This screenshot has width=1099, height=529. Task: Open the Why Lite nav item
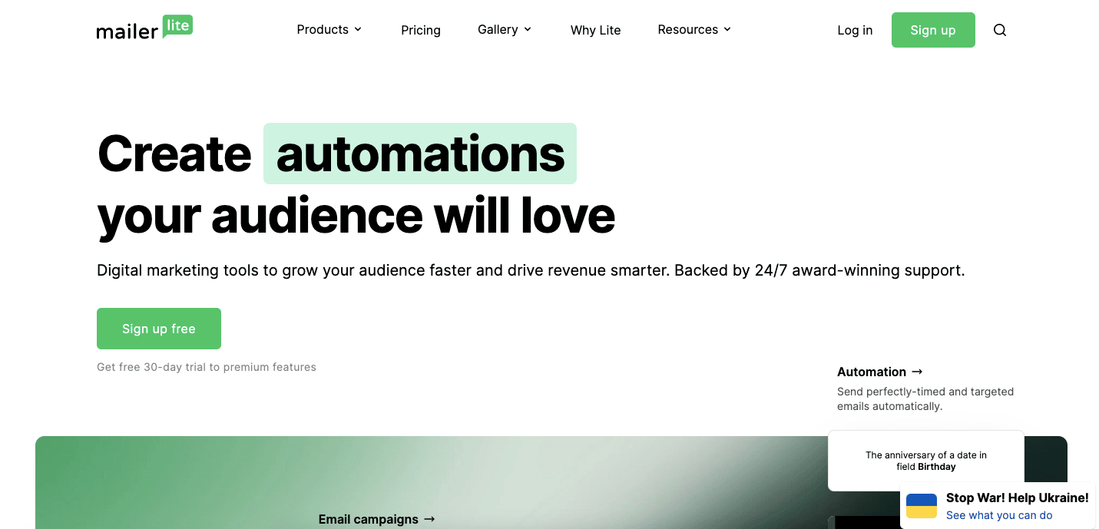click(595, 30)
